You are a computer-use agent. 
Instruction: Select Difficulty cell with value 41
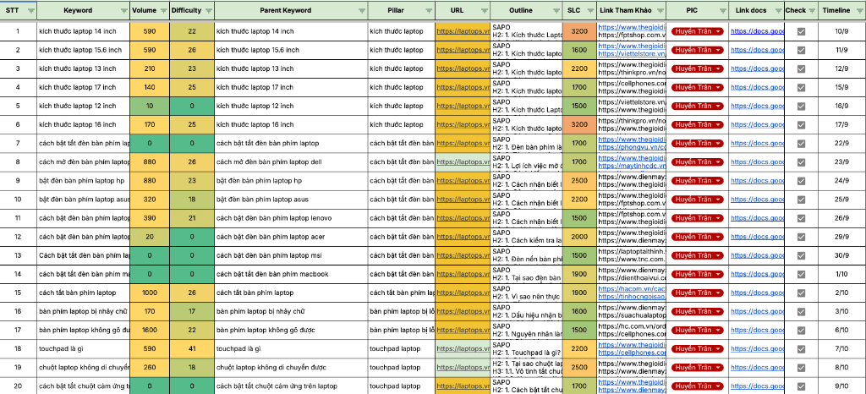pyautogui.click(x=192, y=348)
